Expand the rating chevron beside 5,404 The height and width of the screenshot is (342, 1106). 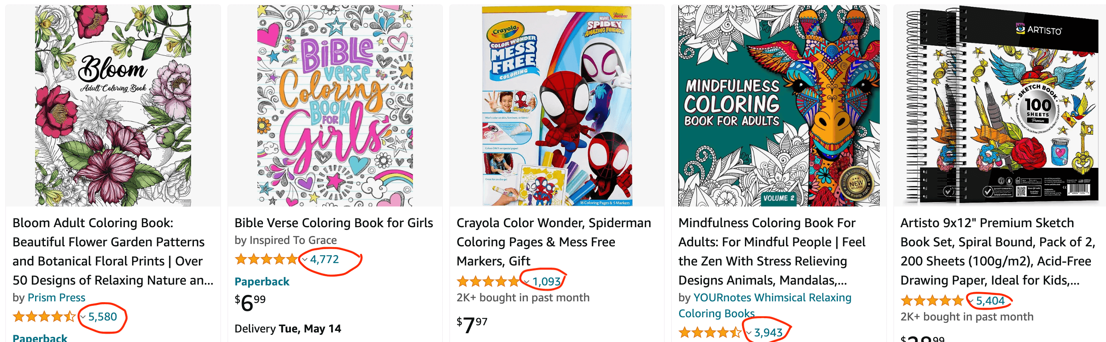pos(971,301)
